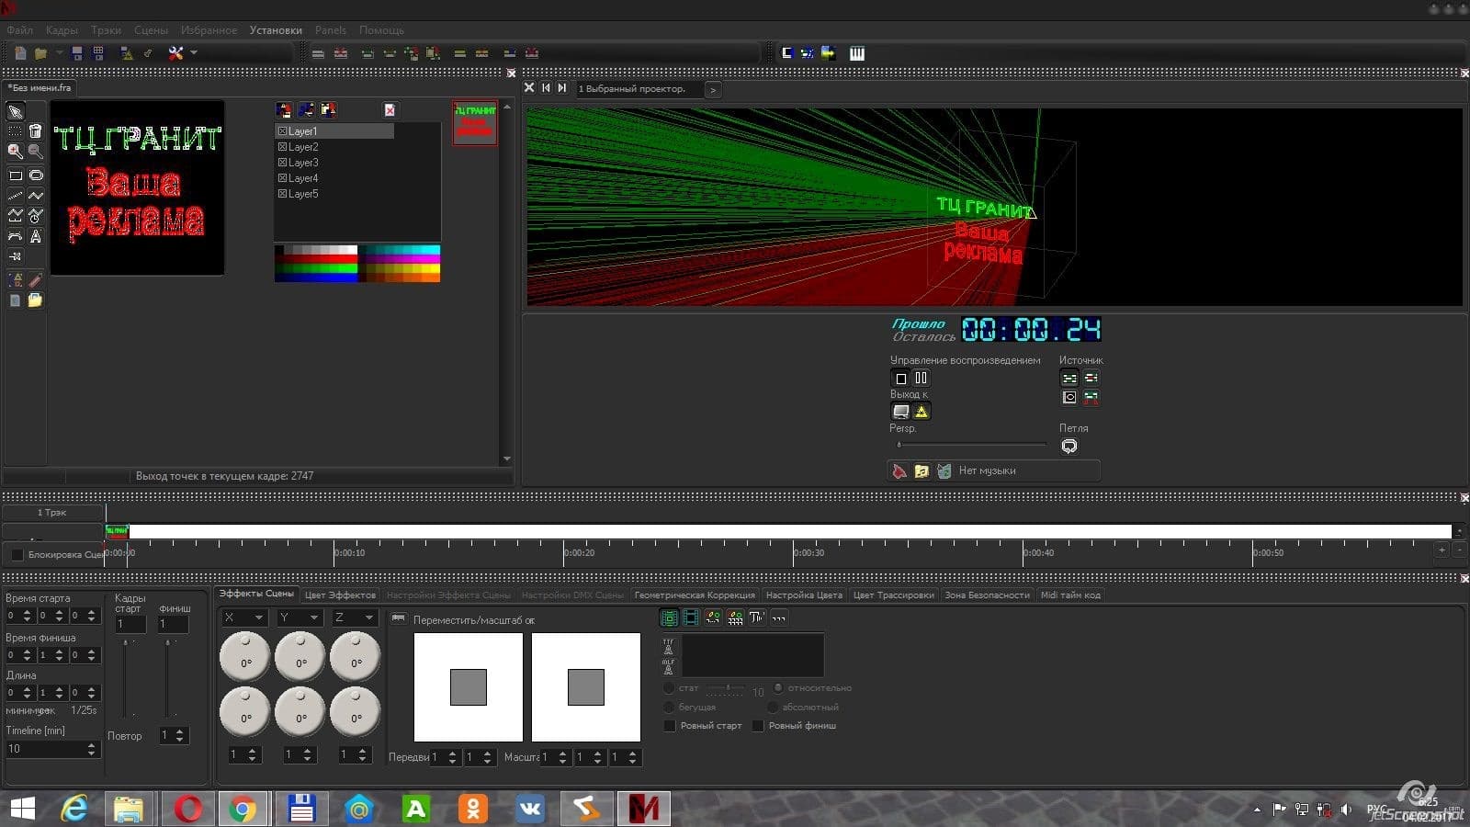Open the Установки menu
1470x827 pixels.
tap(276, 30)
